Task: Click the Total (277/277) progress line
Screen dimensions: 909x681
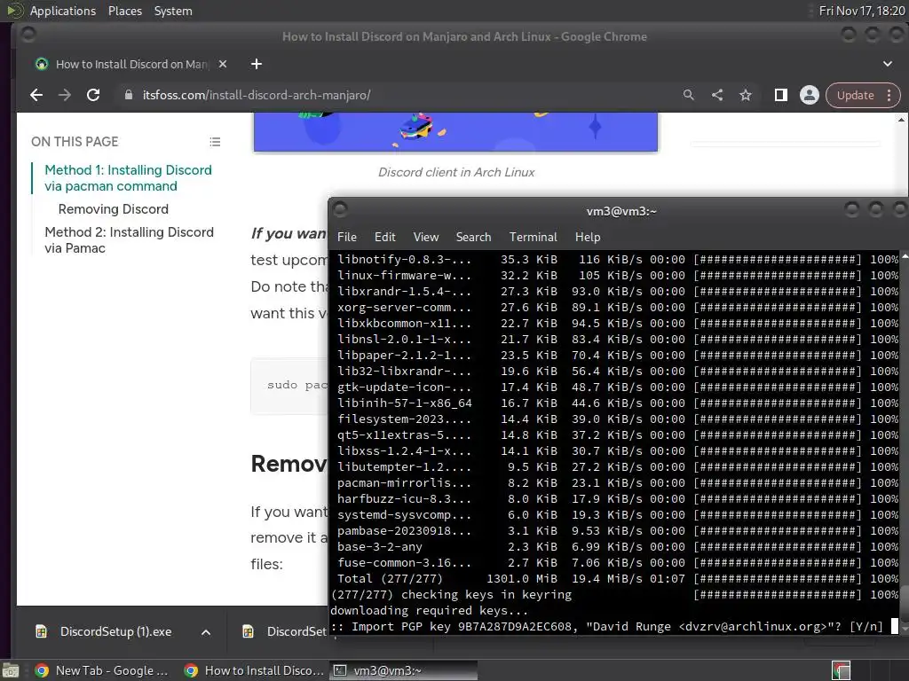Action: point(617,578)
